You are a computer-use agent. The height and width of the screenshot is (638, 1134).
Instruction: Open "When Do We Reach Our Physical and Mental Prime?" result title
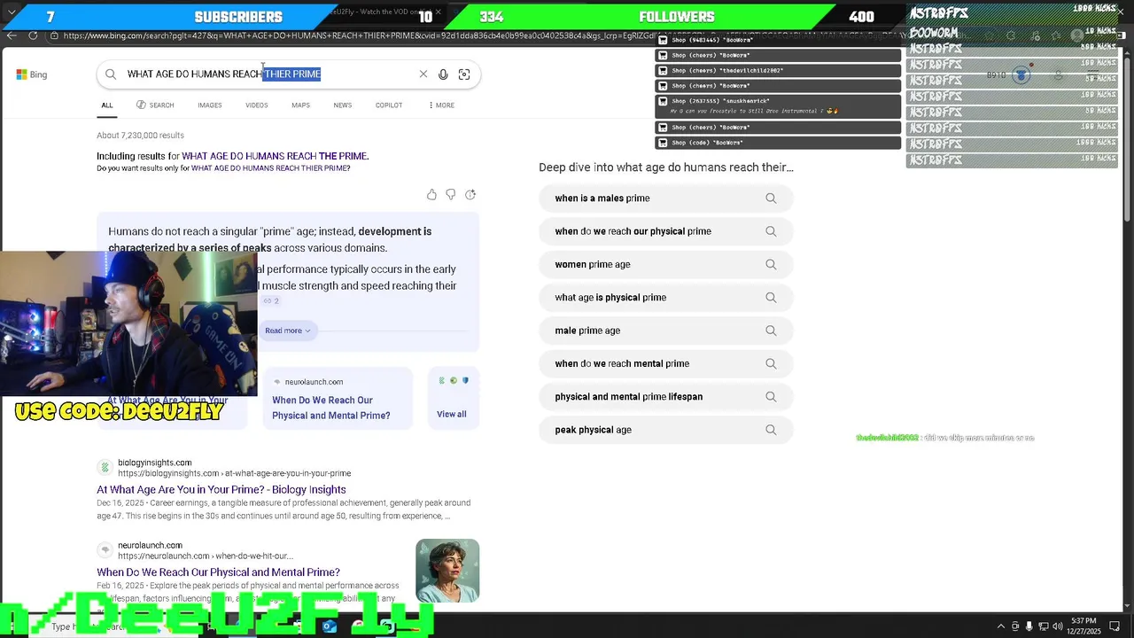coord(218,572)
